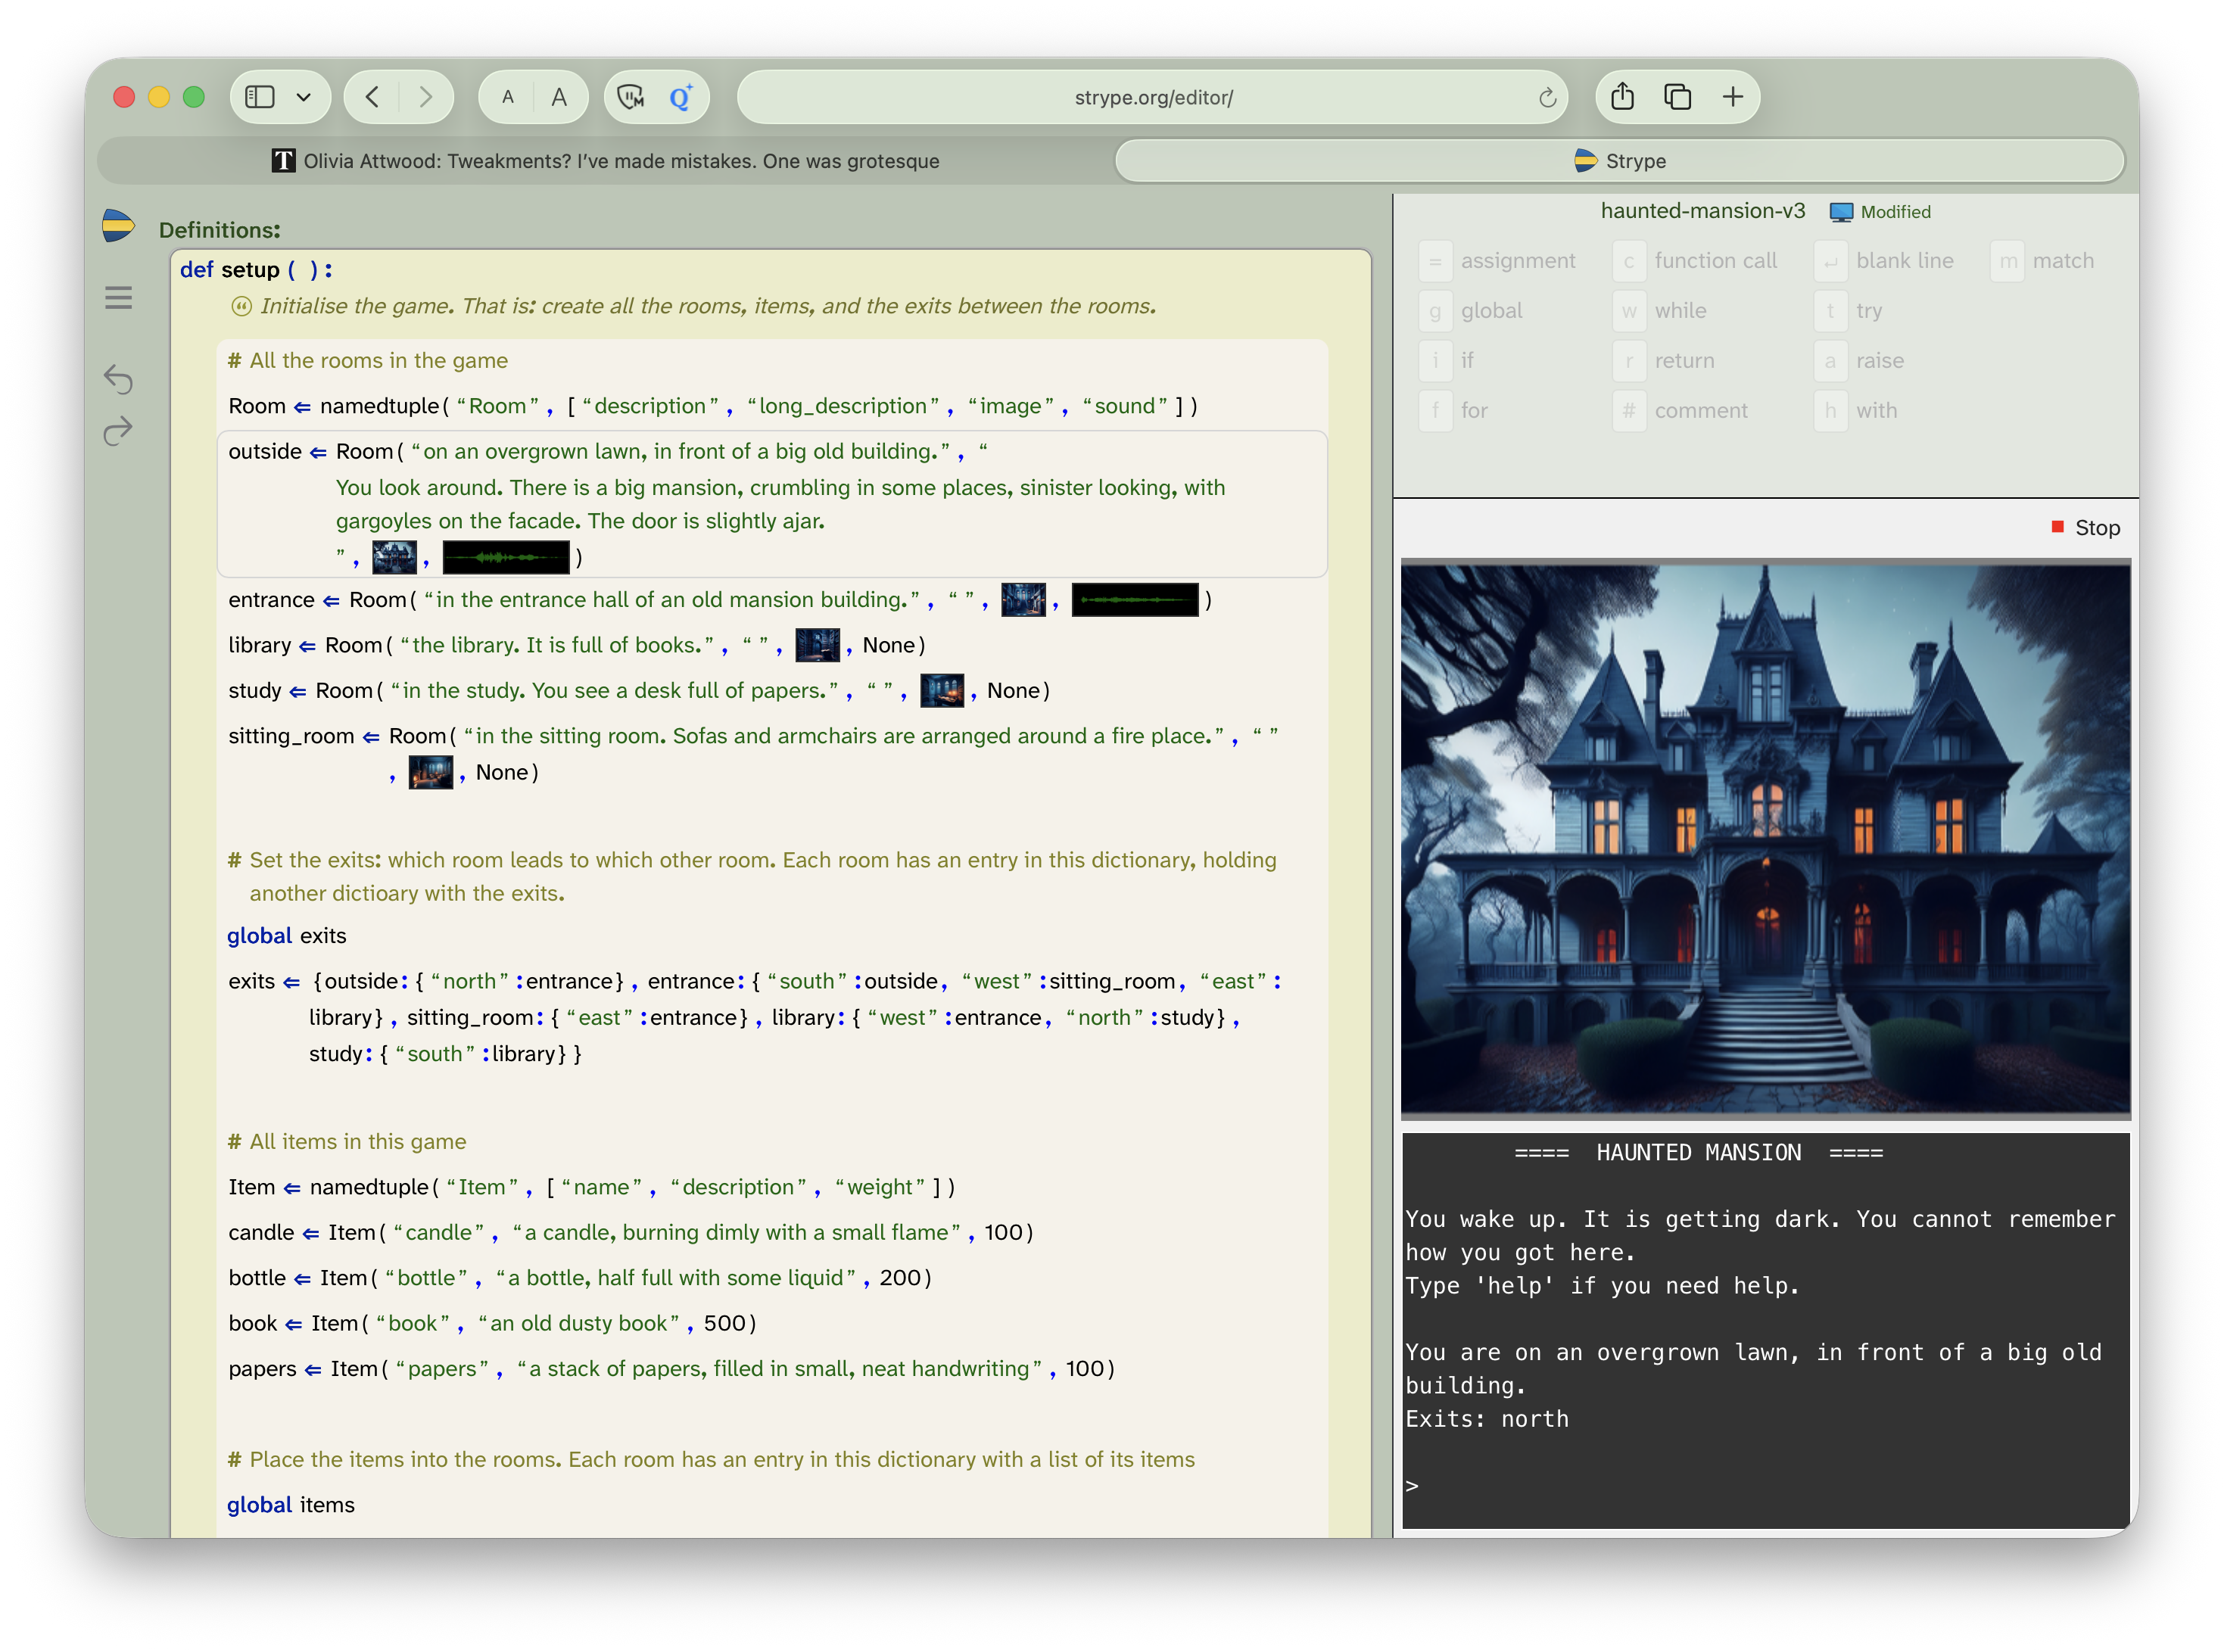The width and height of the screenshot is (2224, 1650).
Task: Open the sidebar options dropdown chevron
Action: point(304,97)
